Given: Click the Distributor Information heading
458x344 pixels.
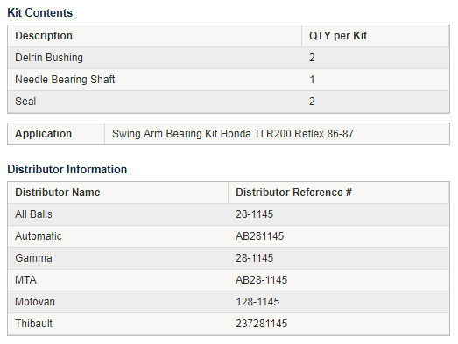Looking at the screenshot, I should 67,169.
